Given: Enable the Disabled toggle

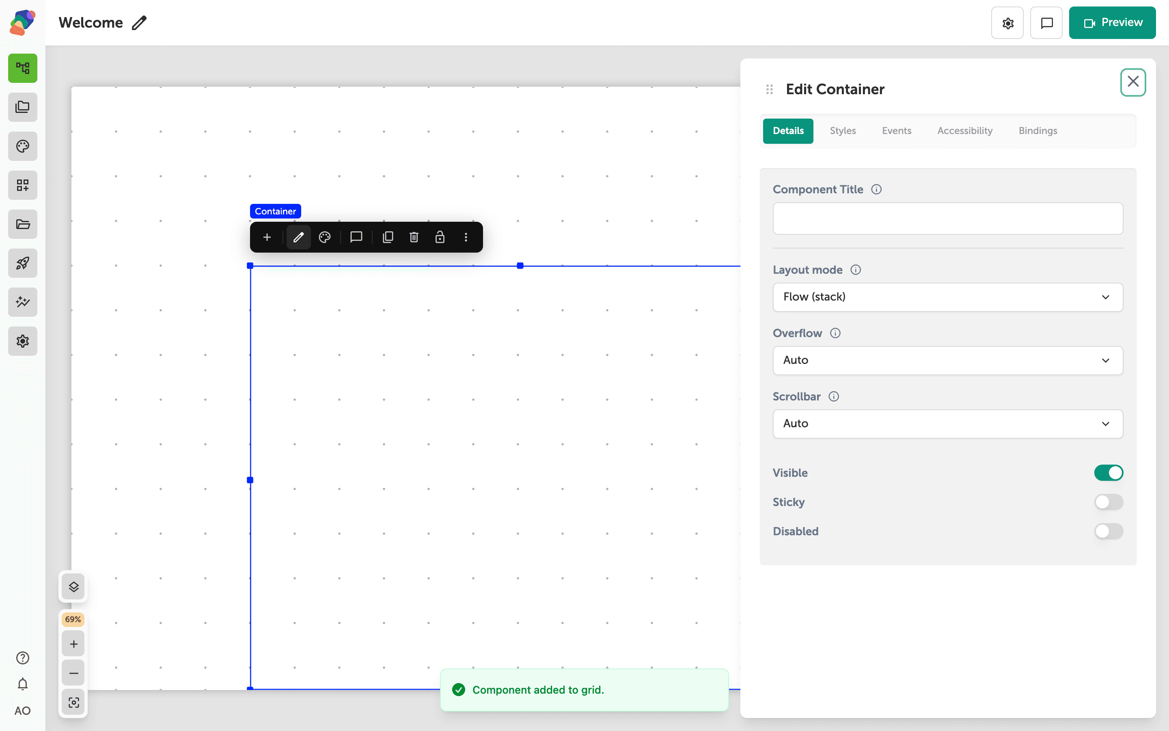Looking at the screenshot, I should 1109,531.
